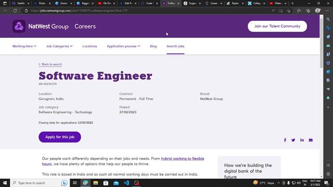Click the Gurugram, India location text
The height and width of the screenshot is (187, 333).
[51, 99]
